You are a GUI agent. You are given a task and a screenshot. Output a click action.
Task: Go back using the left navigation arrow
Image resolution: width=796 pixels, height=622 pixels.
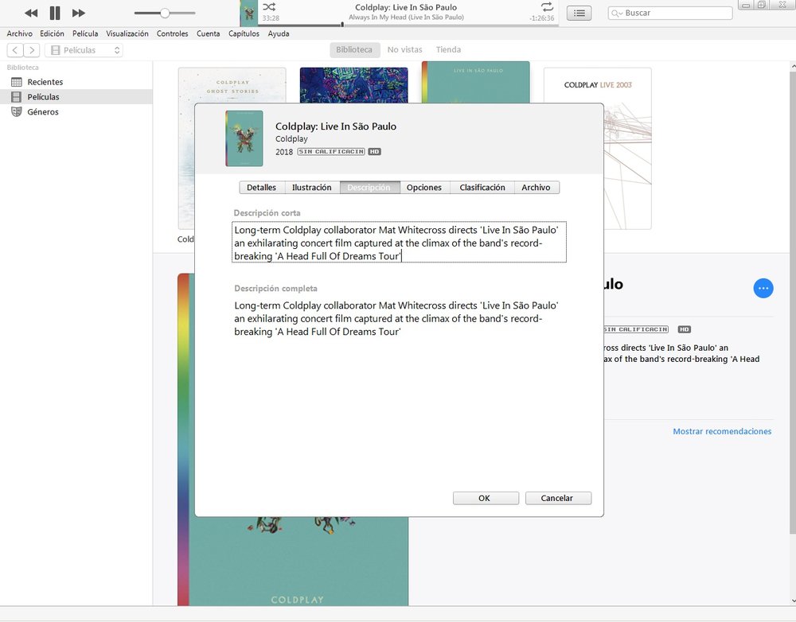[x=15, y=50]
